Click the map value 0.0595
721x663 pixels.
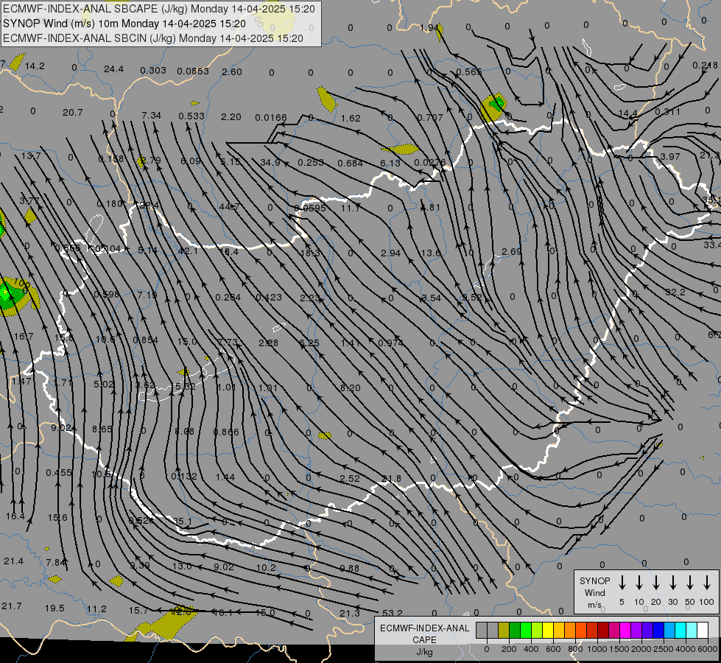click(310, 208)
